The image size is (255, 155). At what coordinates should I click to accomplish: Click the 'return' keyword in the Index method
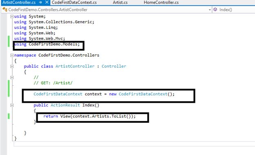click(51, 116)
